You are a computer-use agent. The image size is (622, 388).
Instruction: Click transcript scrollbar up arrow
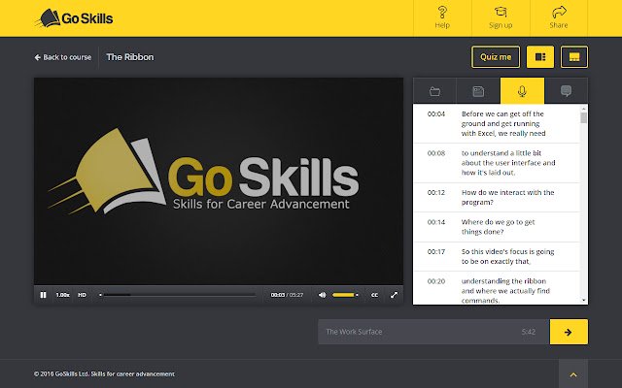583,108
